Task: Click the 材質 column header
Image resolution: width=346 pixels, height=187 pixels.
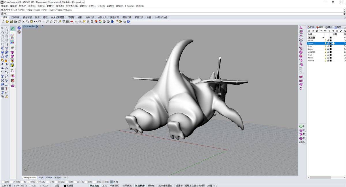Action: (x=335, y=35)
